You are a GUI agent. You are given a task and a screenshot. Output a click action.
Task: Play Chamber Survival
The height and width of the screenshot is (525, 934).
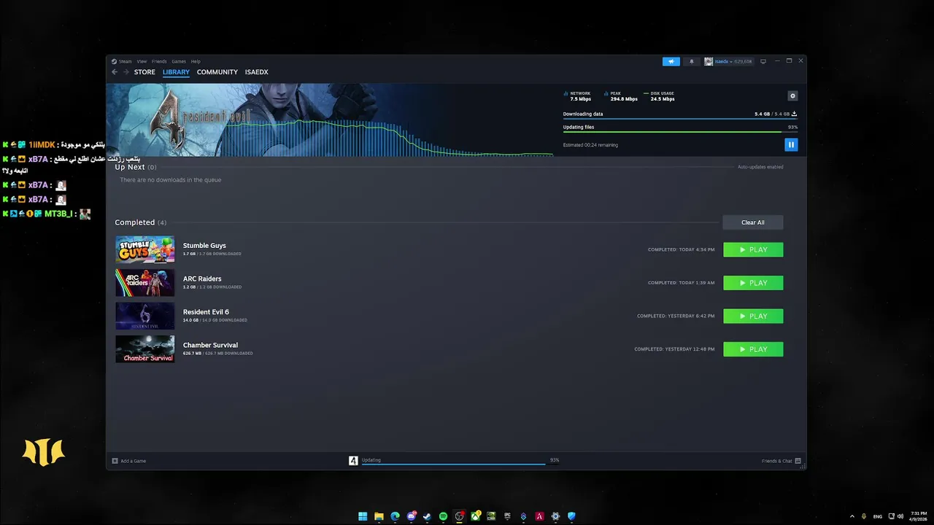[753, 349]
